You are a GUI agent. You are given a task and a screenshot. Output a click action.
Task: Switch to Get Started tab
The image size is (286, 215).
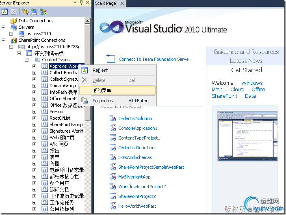[247, 70]
